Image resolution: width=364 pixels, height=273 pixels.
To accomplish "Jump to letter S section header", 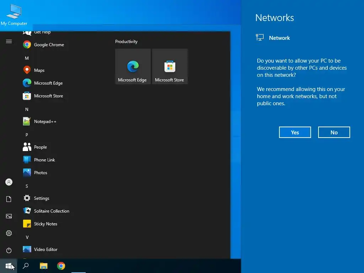I will (x=27, y=186).
